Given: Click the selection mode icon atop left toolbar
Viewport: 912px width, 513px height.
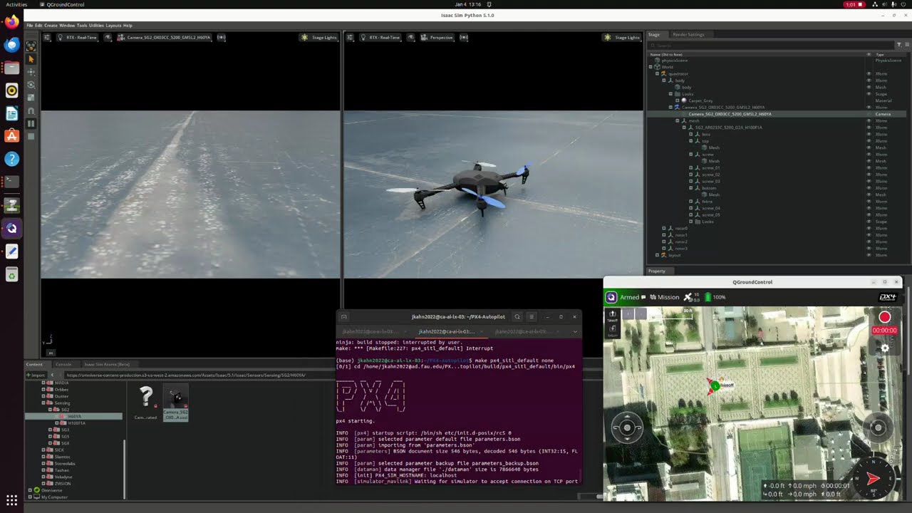Looking at the screenshot, I should (x=31, y=46).
